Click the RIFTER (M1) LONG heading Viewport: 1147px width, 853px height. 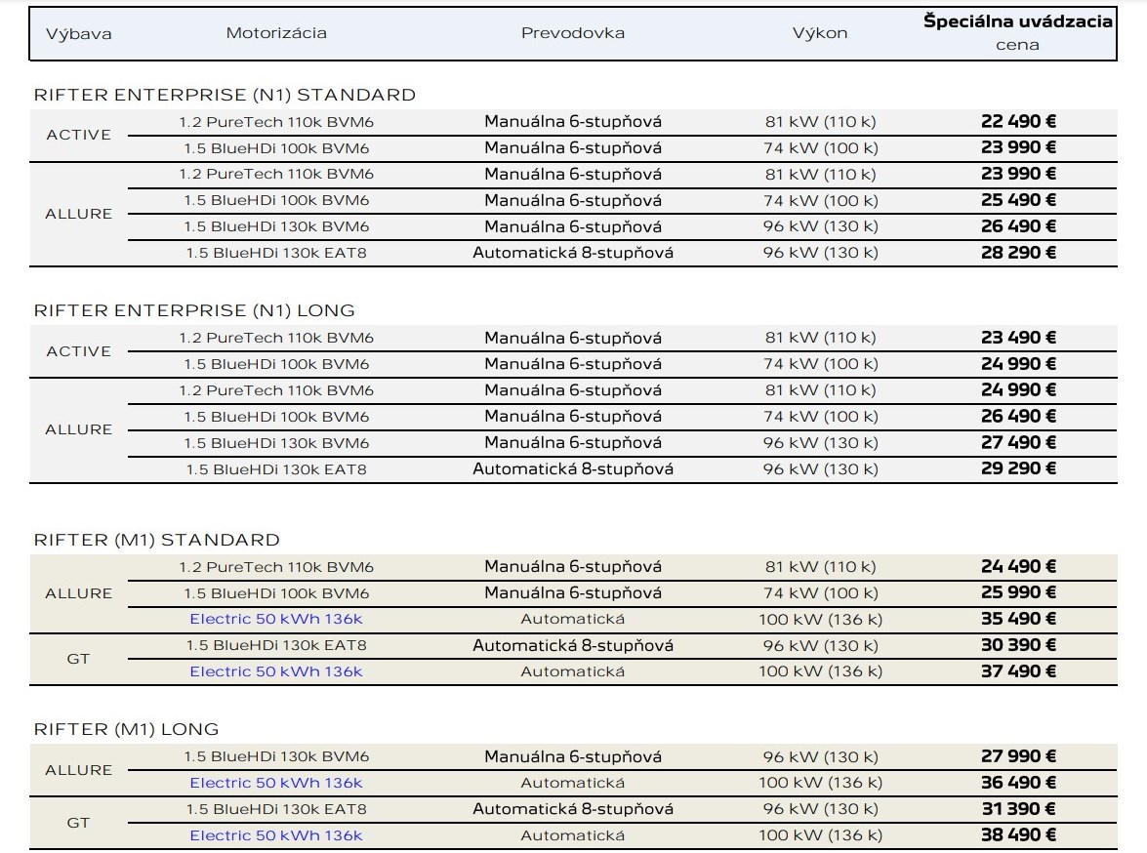(126, 729)
